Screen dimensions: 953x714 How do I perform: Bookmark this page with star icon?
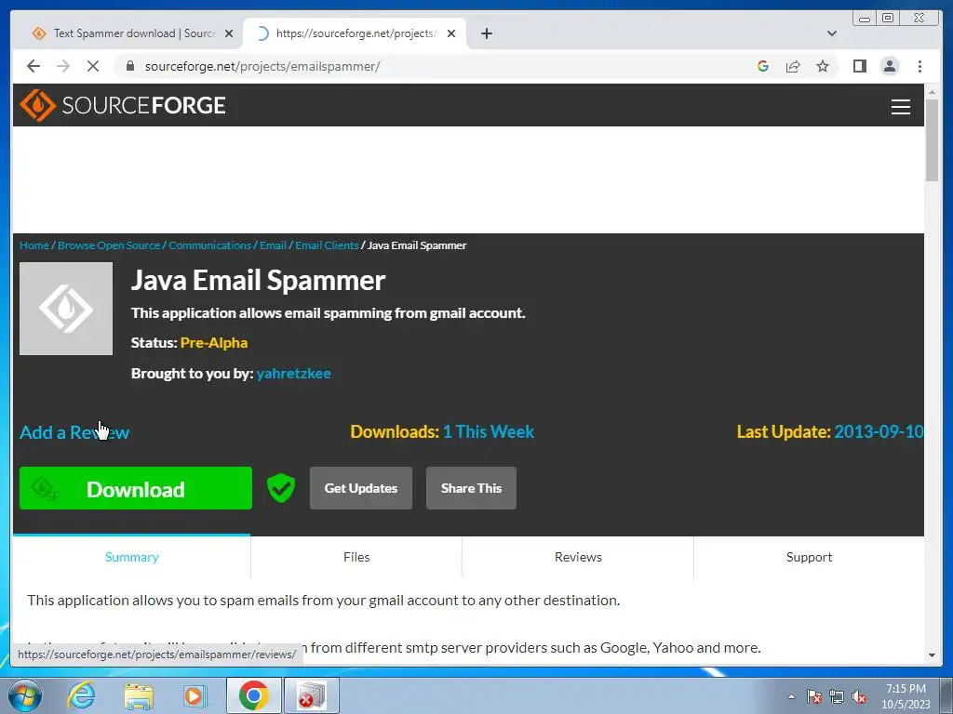(x=823, y=66)
